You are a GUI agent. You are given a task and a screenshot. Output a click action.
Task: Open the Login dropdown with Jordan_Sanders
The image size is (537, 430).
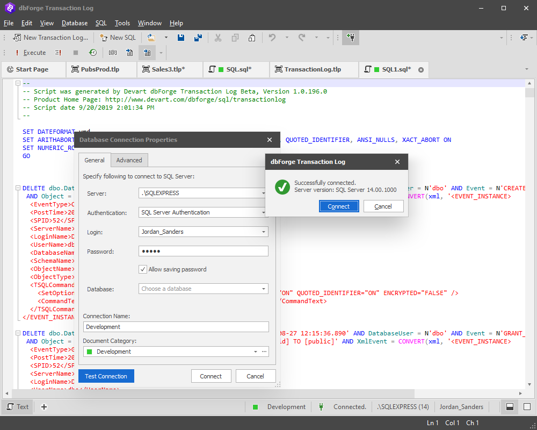[x=263, y=232]
